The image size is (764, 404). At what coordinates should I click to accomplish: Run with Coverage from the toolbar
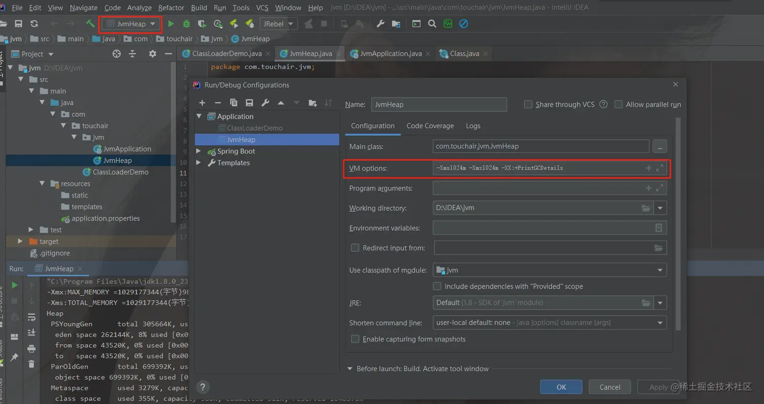(202, 24)
